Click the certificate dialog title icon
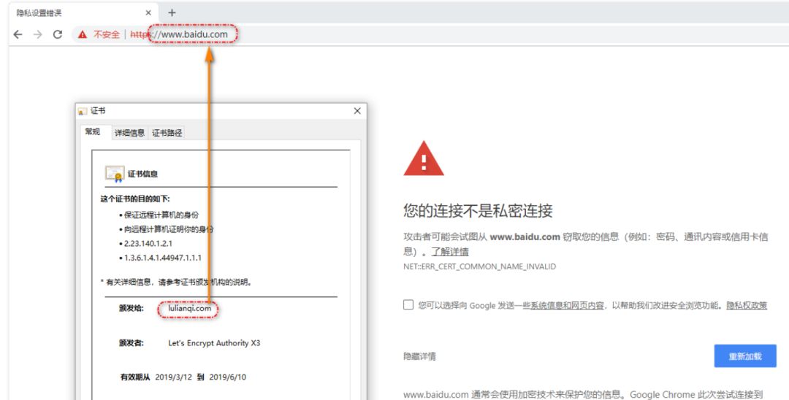The image size is (789, 400). coord(83,111)
